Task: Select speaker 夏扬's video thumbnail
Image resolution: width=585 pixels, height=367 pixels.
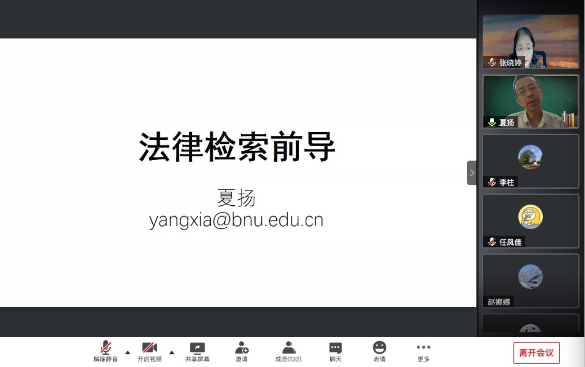Action: pos(530,101)
